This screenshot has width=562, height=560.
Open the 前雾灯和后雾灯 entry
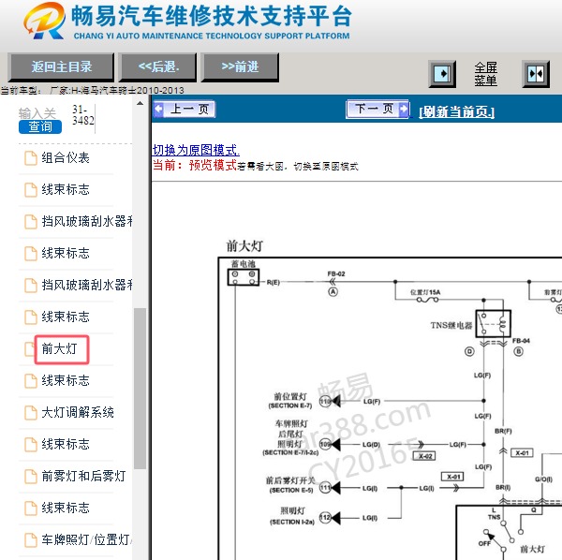83,476
